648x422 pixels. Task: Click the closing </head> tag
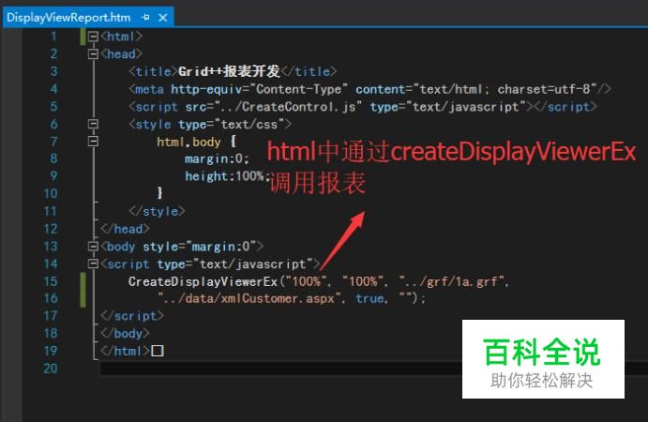[125, 229]
